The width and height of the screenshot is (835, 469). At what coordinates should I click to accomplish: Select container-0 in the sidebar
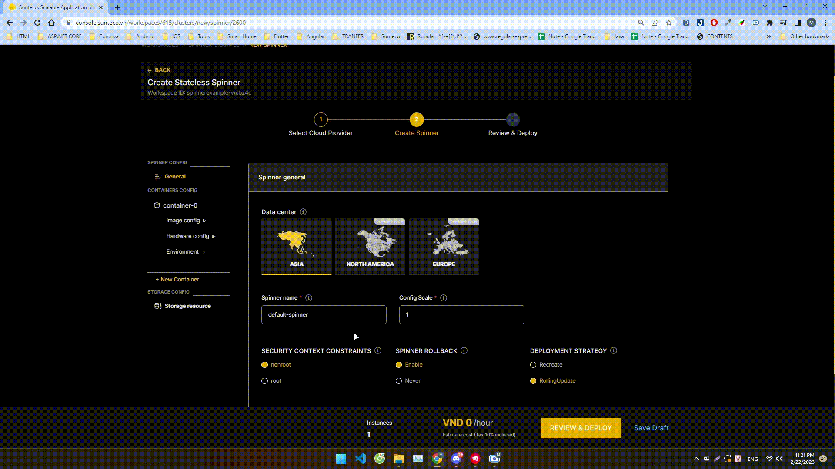pos(180,205)
